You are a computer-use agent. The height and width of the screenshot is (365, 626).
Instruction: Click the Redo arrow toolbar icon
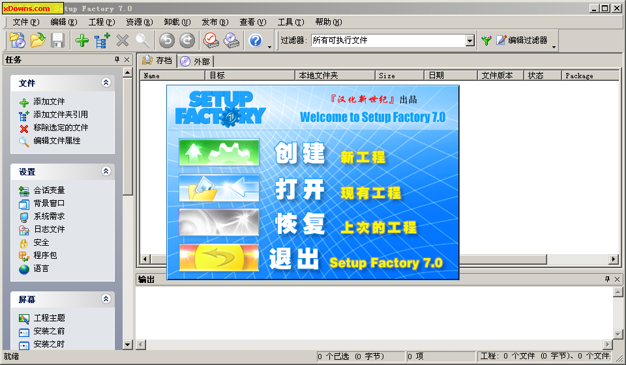(x=187, y=40)
